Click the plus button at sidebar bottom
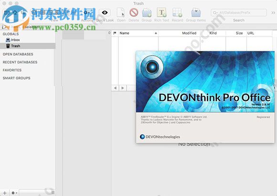The height and width of the screenshot is (196, 277). pos(5,193)
